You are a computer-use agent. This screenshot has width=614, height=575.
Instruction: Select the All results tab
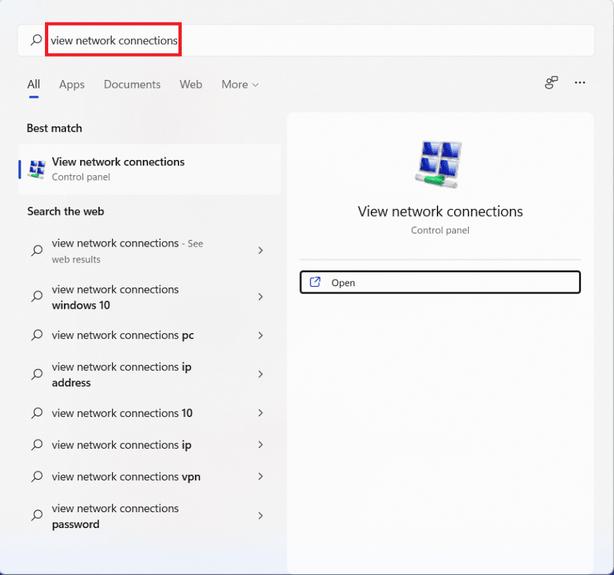tap(33, 84)
